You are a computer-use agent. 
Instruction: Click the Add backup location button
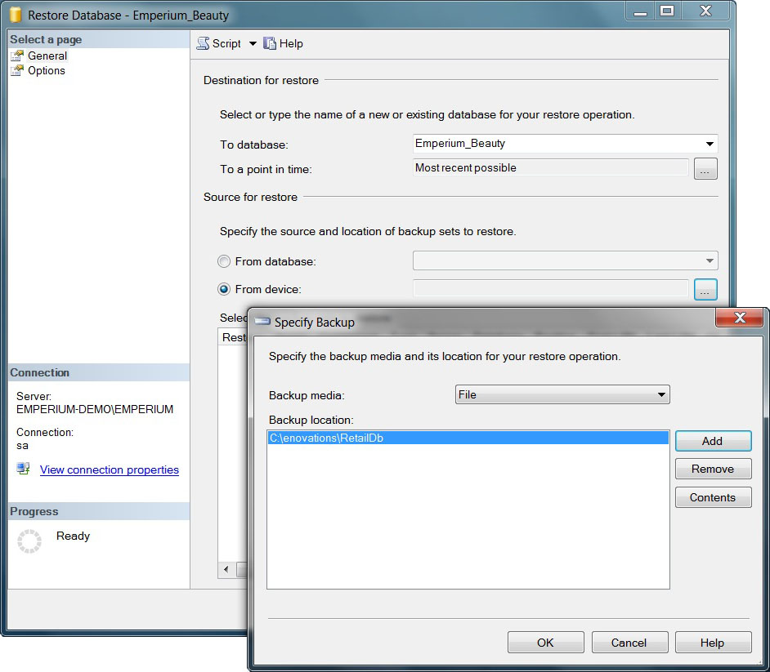pyautogui.click(x=712, y=441)
